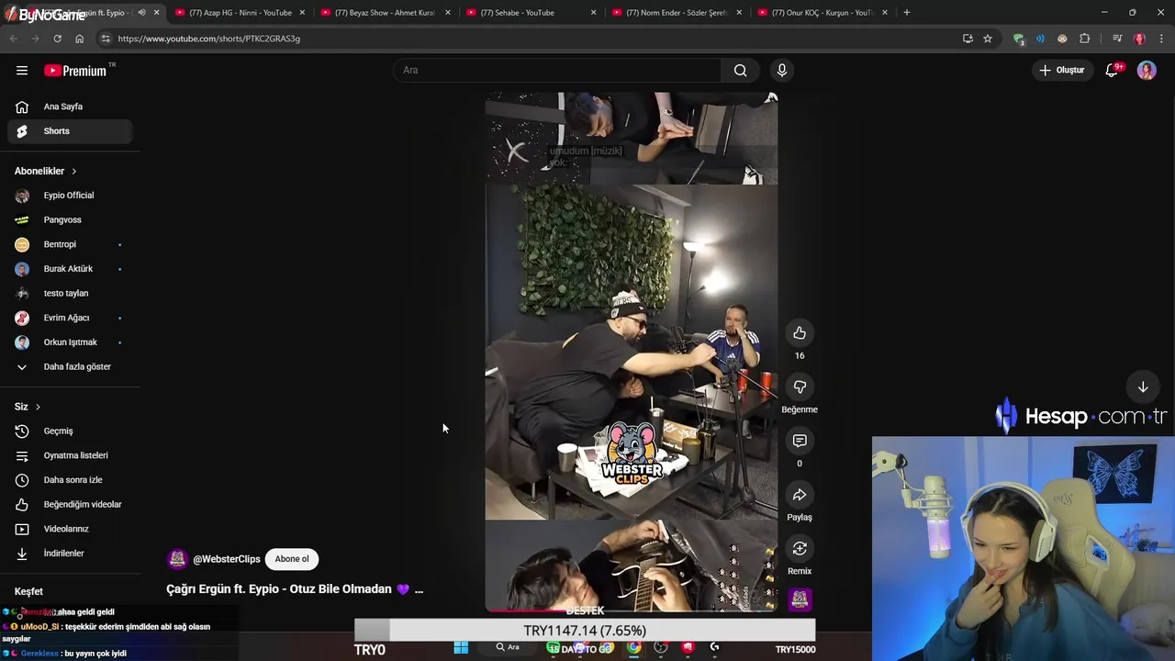Open the @WebsterClips channel name link
1175x661 pixels.
click(x=227, y=559)
